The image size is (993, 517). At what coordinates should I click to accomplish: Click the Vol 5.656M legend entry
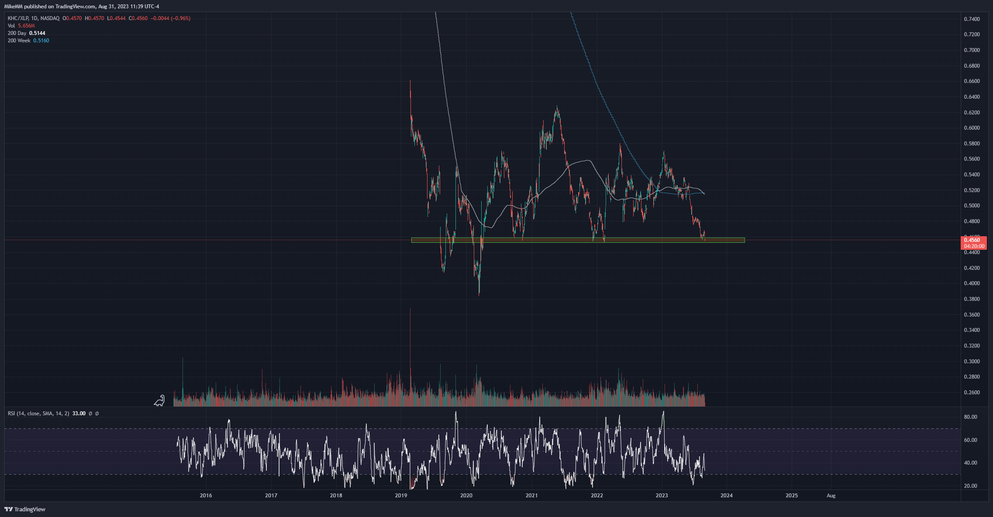coord(21,26)
